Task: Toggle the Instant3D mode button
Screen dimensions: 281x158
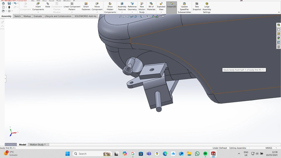Action: (x=172, y=6)
